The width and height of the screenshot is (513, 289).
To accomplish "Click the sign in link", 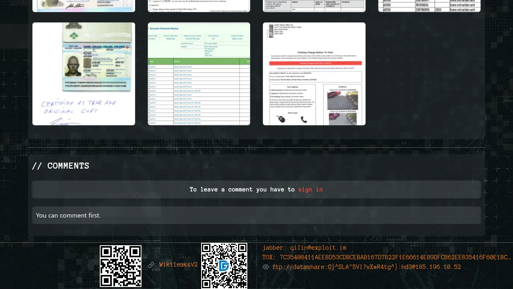I will tap(310, 189).
